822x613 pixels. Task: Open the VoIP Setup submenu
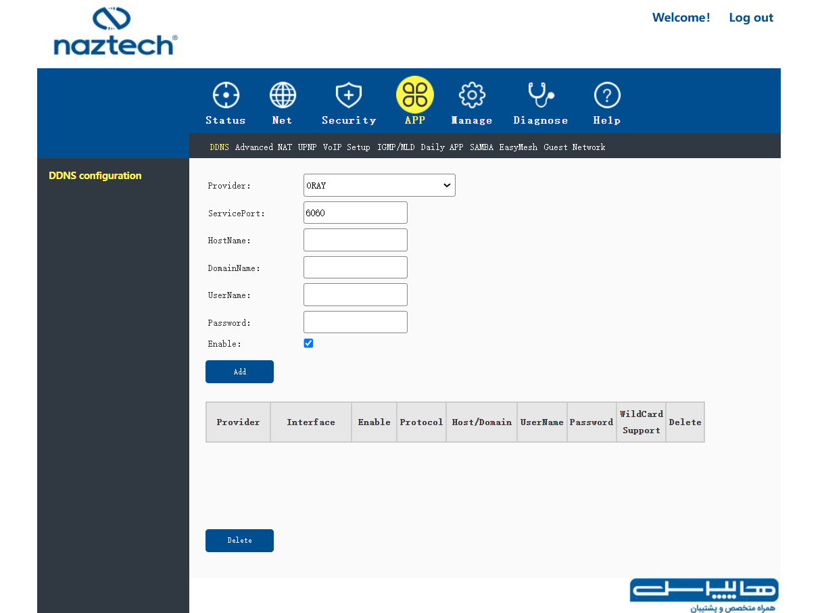346,147
